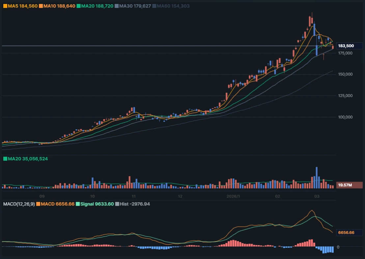
Task: Click the orange MACD 6656.66 legend swatch
Action: pos(38,204)
